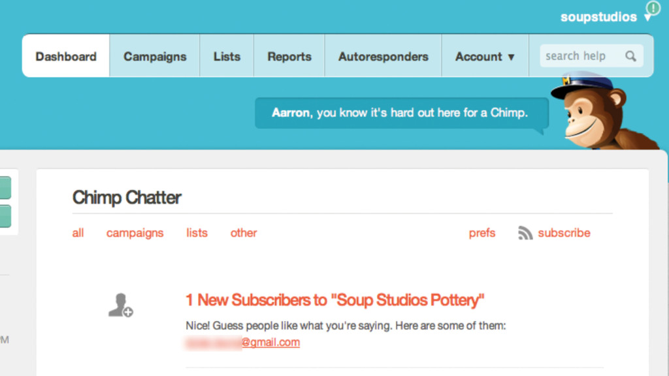
Task: Expand the Account dropdown menu
Action: click(485, 56)
